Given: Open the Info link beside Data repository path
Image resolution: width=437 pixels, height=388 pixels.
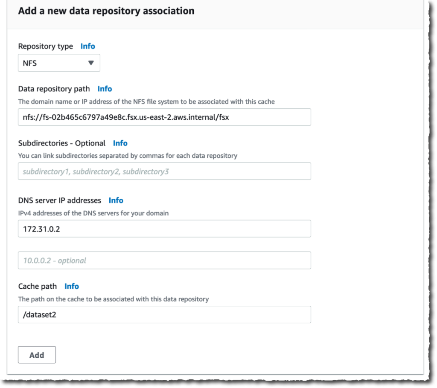Looking at the screenshot, I should (x=105, y=89).
